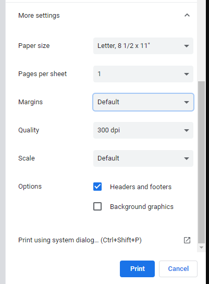Click the arrow icon in Pages per sheet field

point(187,74)
